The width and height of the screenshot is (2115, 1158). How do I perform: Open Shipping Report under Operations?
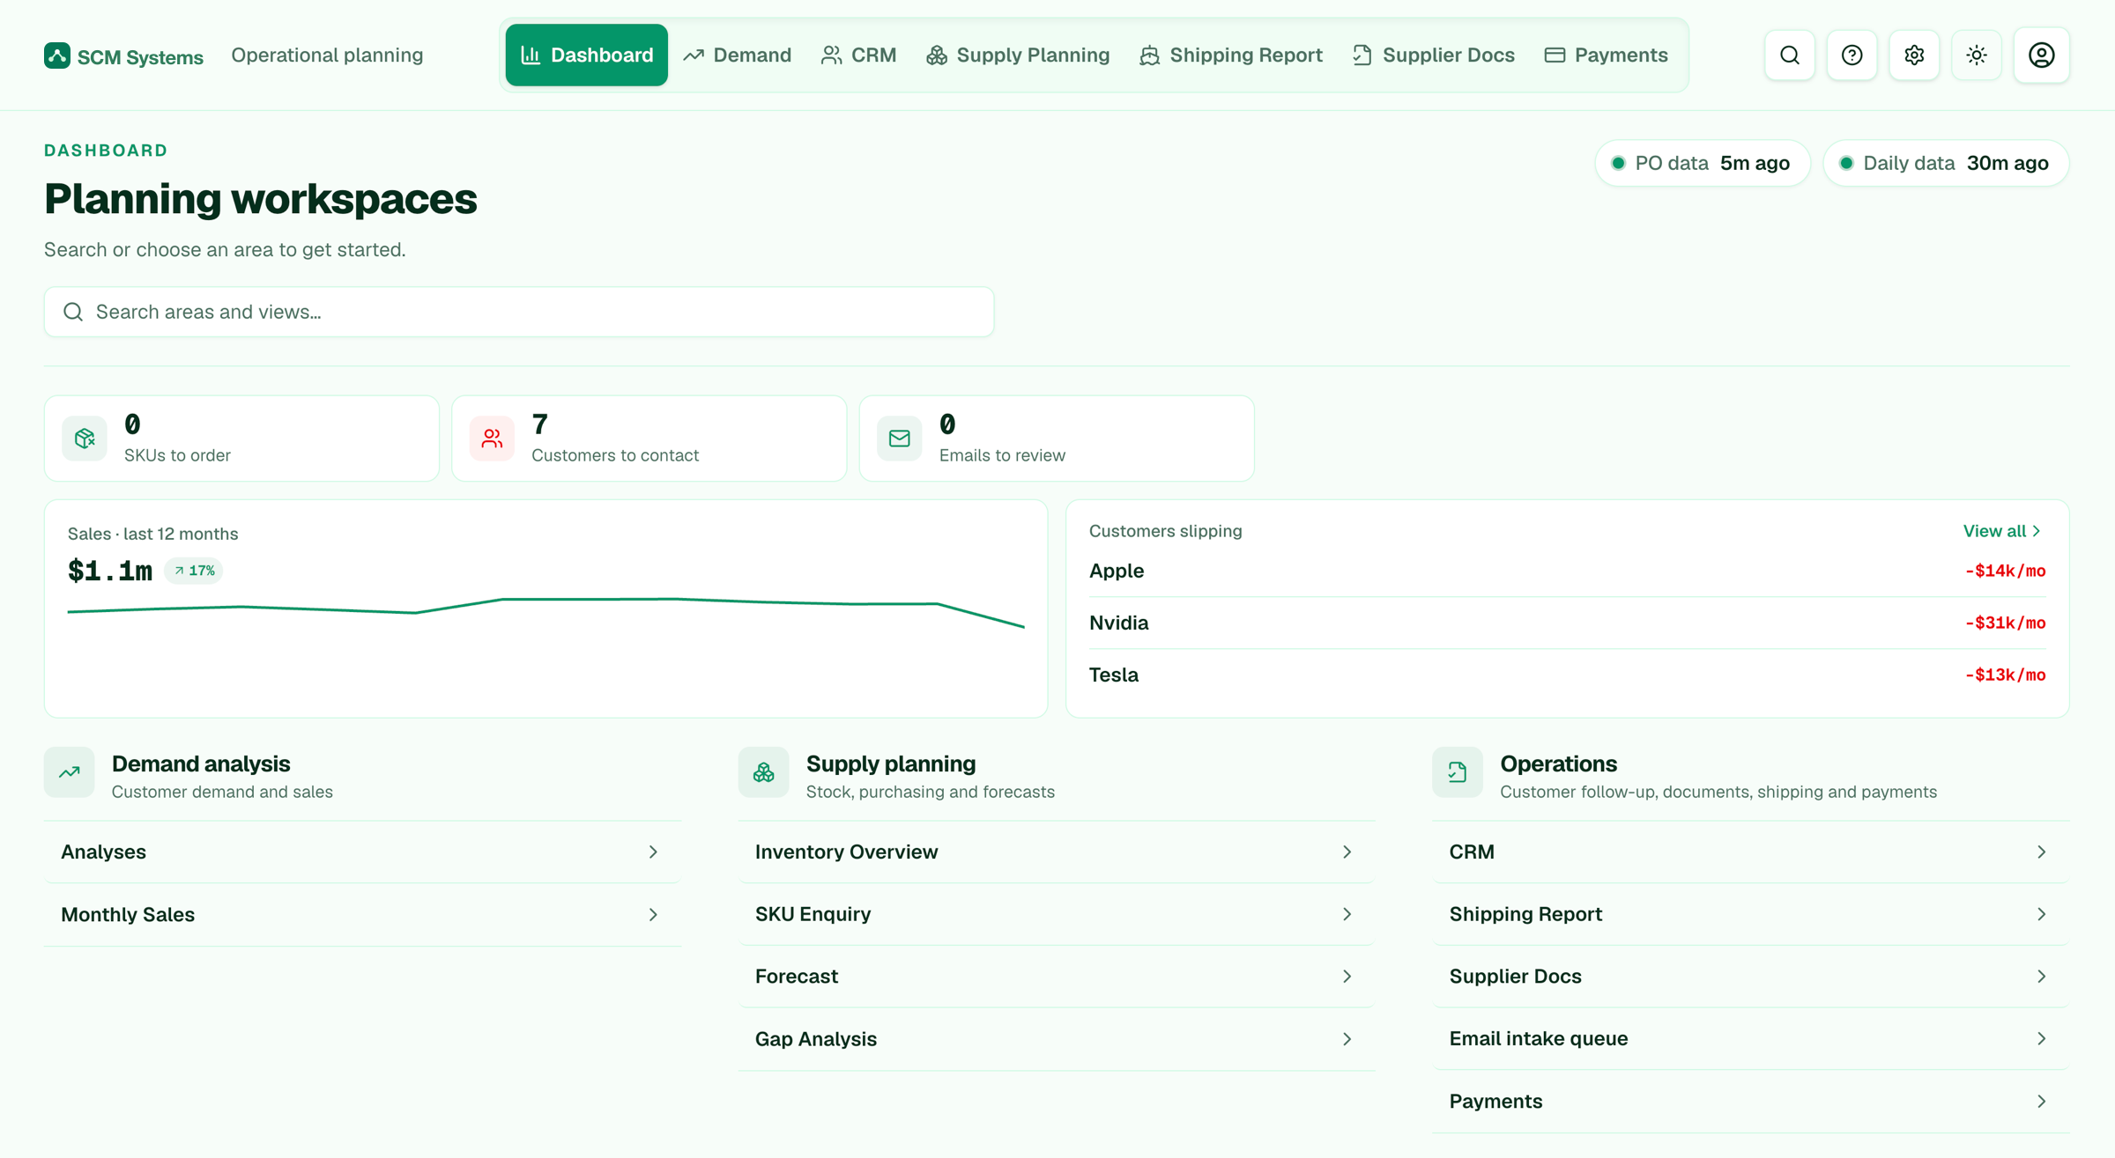[x=1750, y=914]
